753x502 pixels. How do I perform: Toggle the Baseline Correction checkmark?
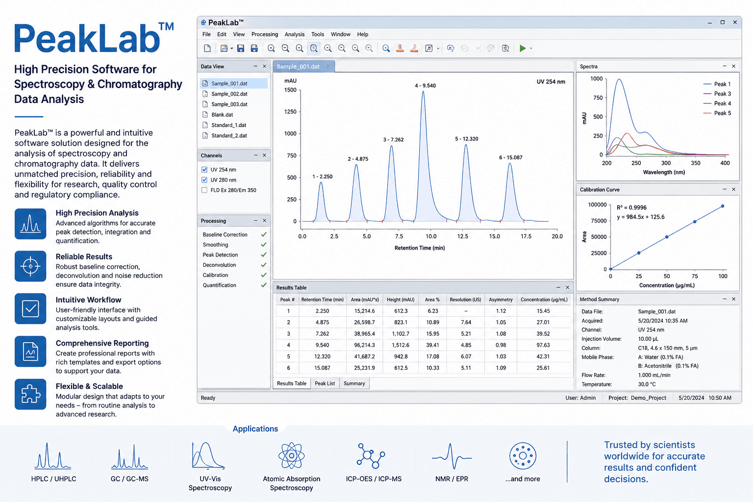(264, 234)
